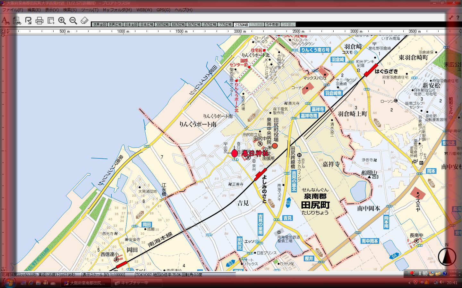Image resolution: width=462 pixels, height=288 pixels.
Task: Switch to 世界全図 scale level
Action: [x=99, y=25]
